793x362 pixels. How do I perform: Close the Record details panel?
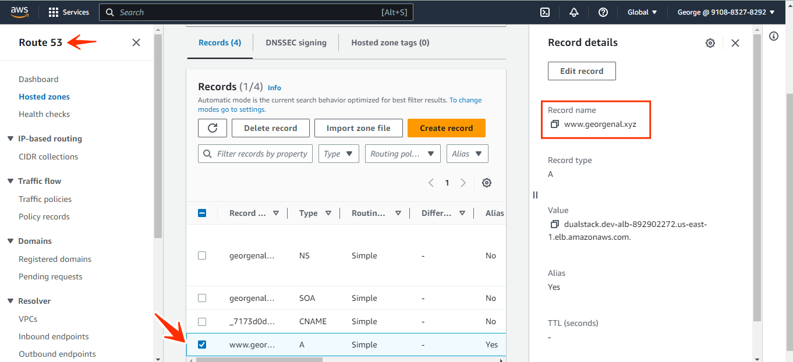[735, 43]
